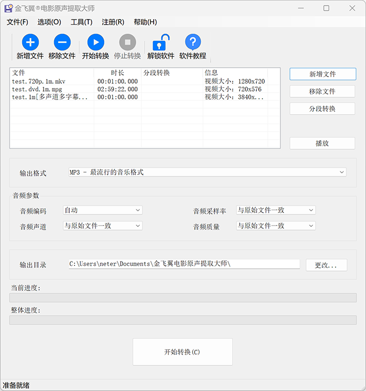
Task: Open 解锁软件 padlock icon
Action: (x=161, y=42)
